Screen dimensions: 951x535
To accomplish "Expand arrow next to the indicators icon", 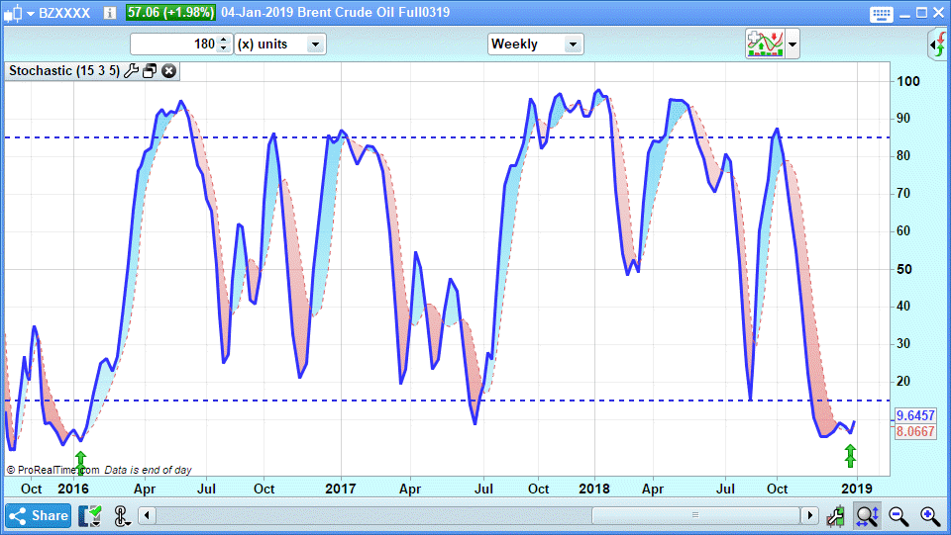I will pyautogui.click(x=792, y=45).
